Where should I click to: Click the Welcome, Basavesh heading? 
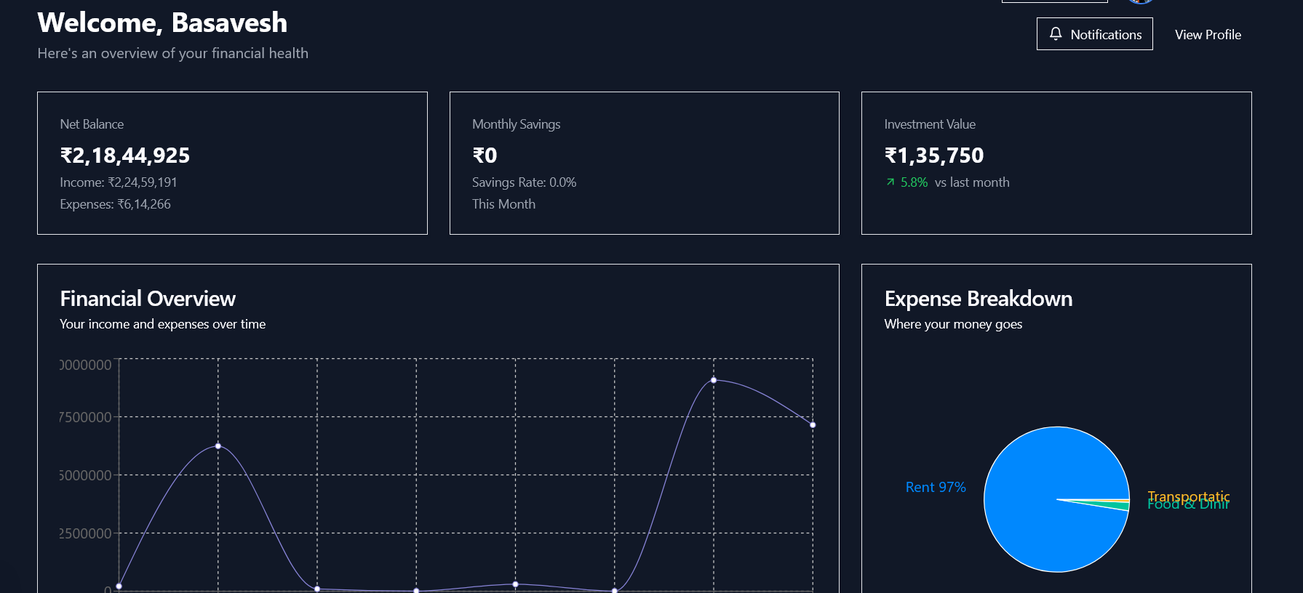[162, 23]
